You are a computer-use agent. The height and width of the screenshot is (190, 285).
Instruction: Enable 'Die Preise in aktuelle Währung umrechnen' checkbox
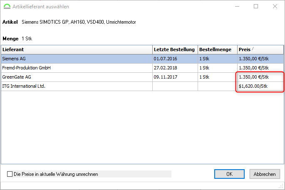point(10,174)
